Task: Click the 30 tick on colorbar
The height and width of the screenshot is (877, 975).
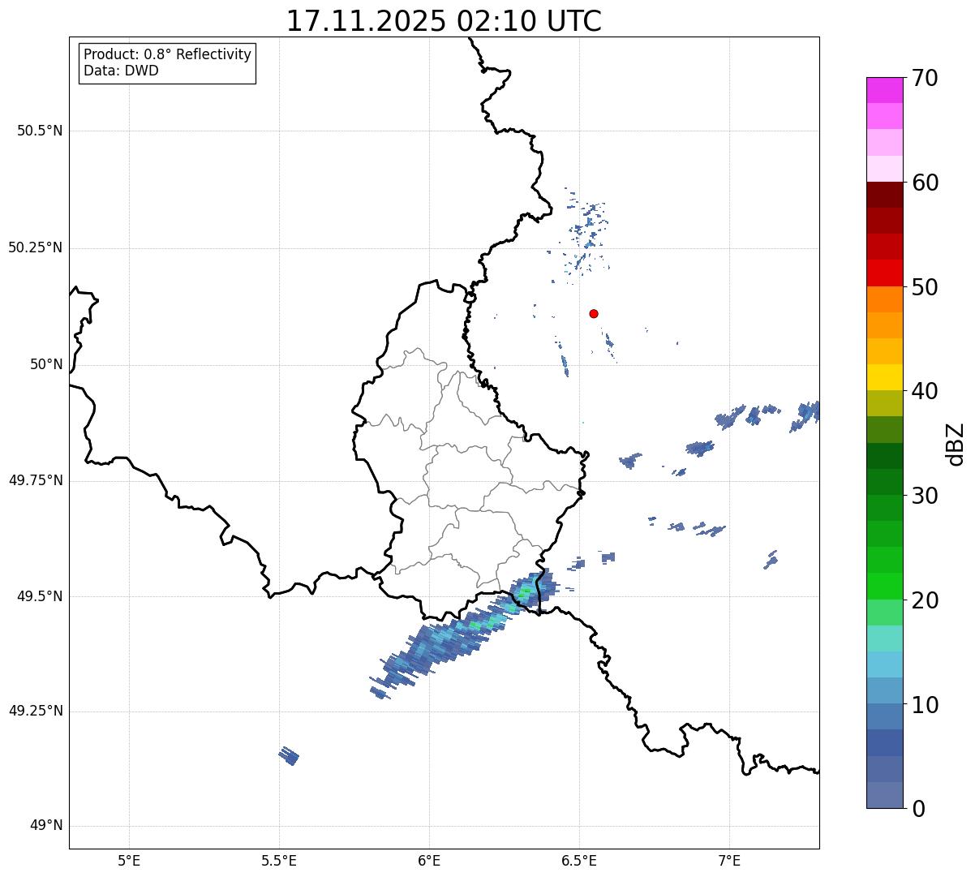Action: coord(925,496)
